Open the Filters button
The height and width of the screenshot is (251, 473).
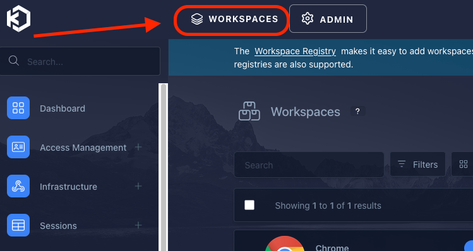click(x=417, y=164)
